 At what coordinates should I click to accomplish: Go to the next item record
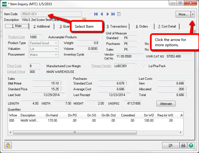(x=108, y=14)
